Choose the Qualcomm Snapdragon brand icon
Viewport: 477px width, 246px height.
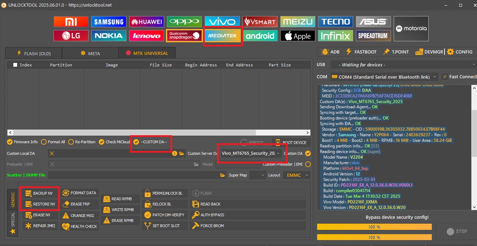point(184,36)
